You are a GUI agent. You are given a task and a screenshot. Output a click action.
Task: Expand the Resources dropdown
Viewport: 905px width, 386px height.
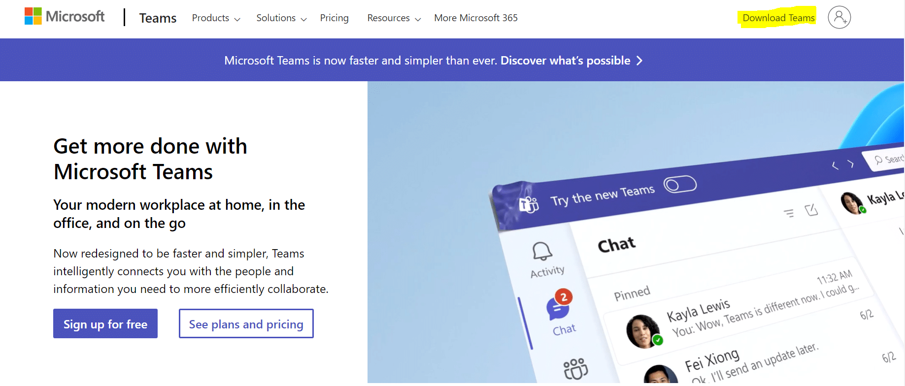394,18
